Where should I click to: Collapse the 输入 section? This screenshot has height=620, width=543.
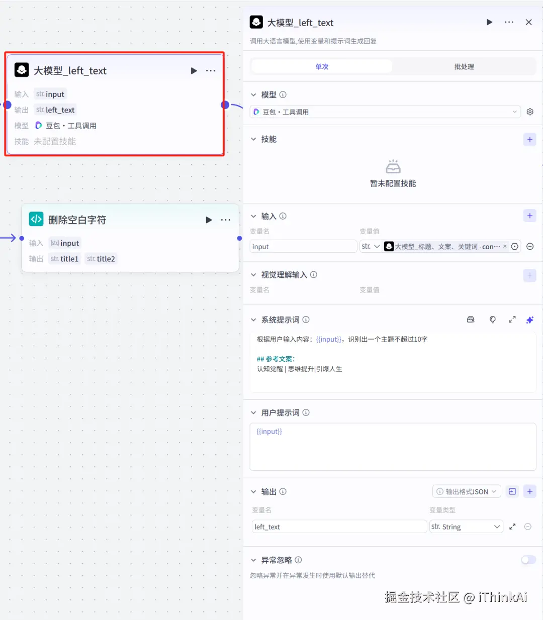tap(253, 216)
